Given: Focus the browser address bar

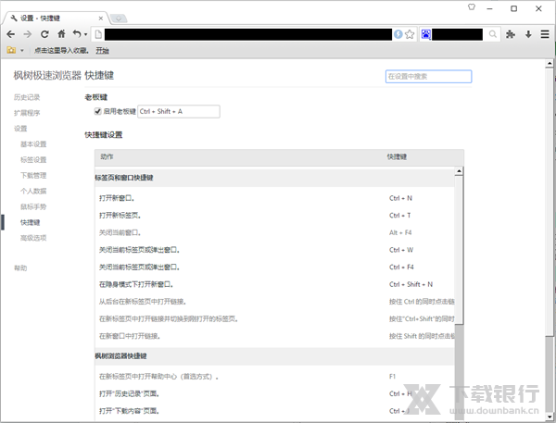Looking at the screenshot, I should click(248, 34).
